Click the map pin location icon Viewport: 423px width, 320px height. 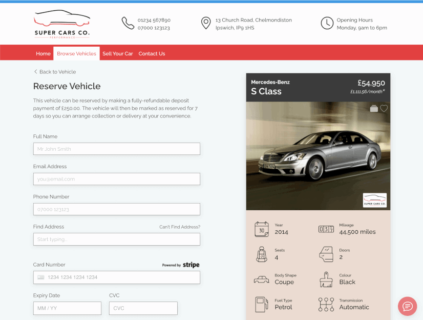click(x=206, y=23)
